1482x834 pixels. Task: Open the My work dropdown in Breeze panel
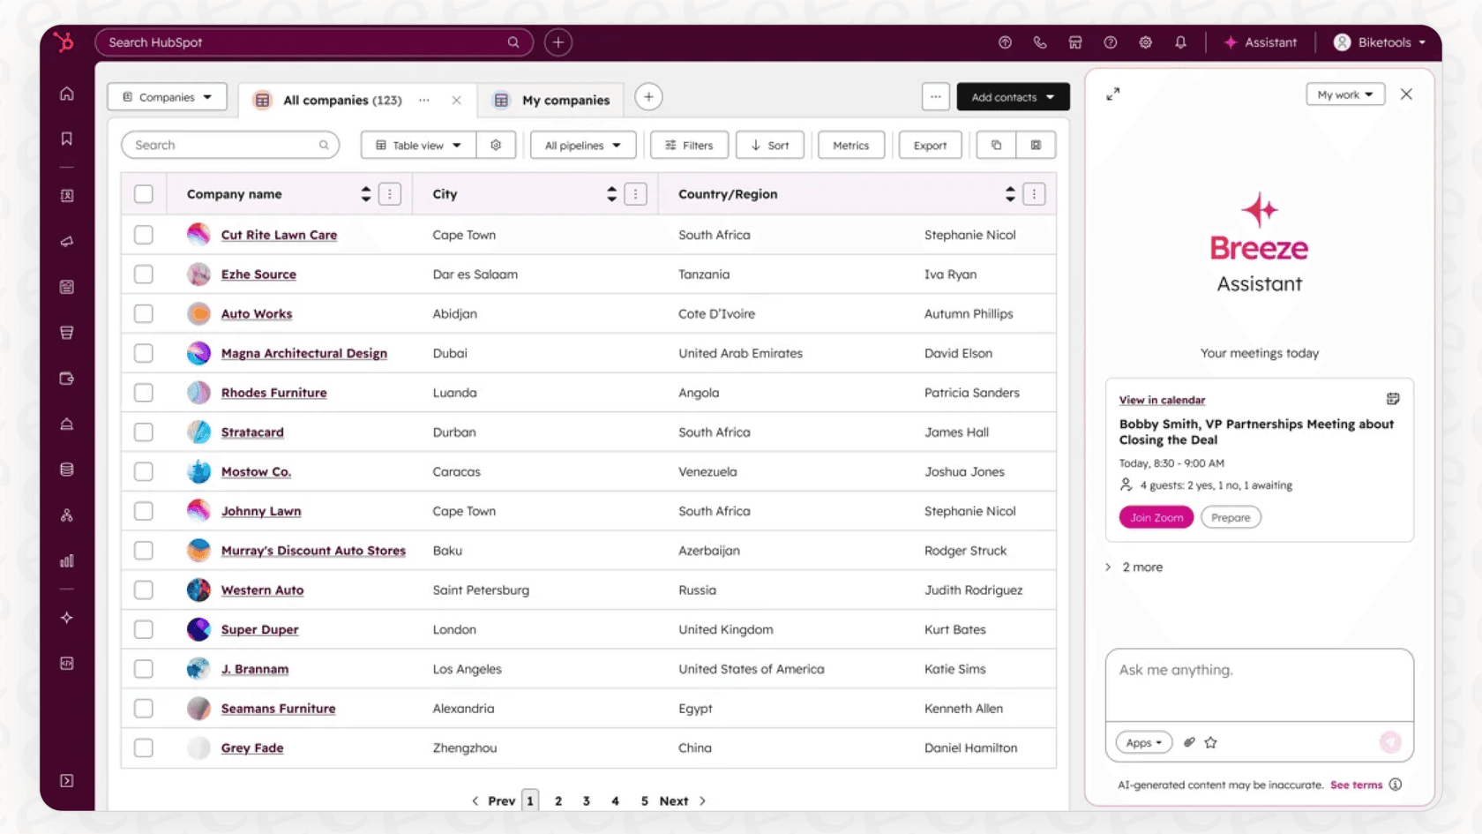[1344, 94]
